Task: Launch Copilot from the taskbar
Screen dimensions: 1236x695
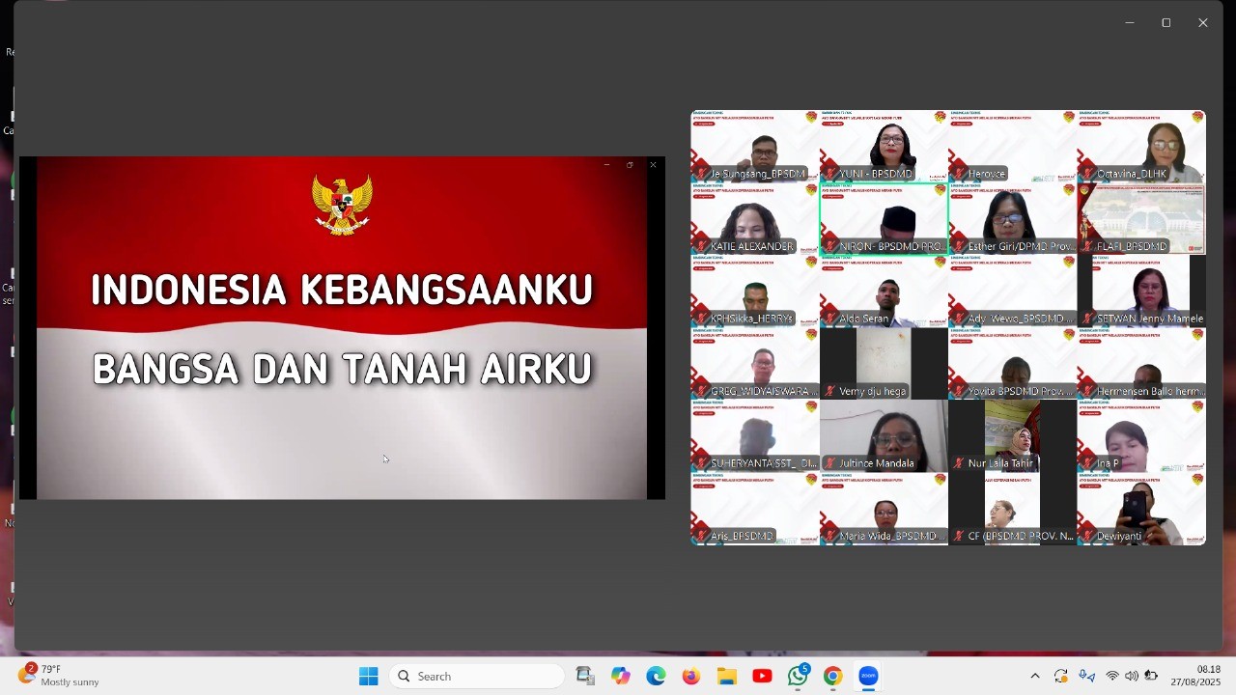Action: tap(621, 677)
